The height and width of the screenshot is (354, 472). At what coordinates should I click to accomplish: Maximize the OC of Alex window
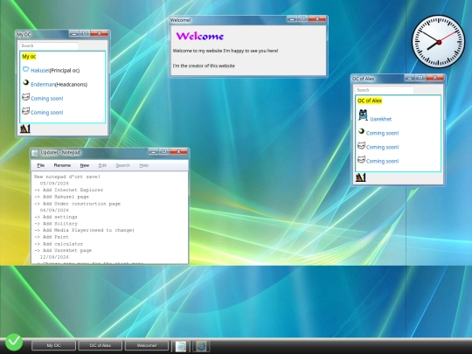(x=420, y=78)
